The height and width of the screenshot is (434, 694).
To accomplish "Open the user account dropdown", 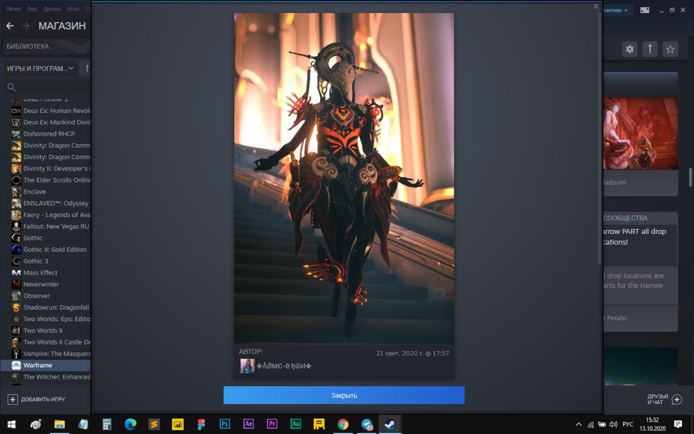I will click(x=617, y=10).
